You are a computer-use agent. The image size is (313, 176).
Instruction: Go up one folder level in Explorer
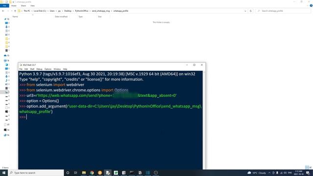click(x=15, y=11)
